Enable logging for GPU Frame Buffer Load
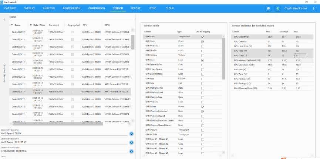Screen dimensions: 320x159 (x=203, y=65)
